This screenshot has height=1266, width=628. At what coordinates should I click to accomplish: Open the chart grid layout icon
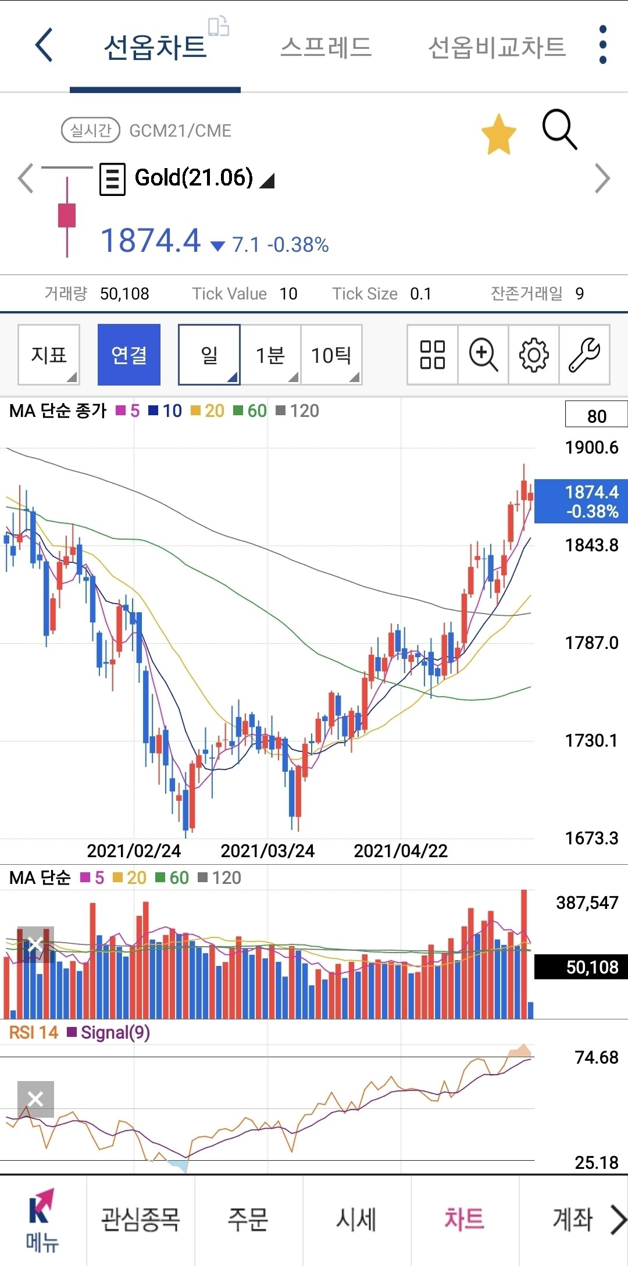[432, 355]
